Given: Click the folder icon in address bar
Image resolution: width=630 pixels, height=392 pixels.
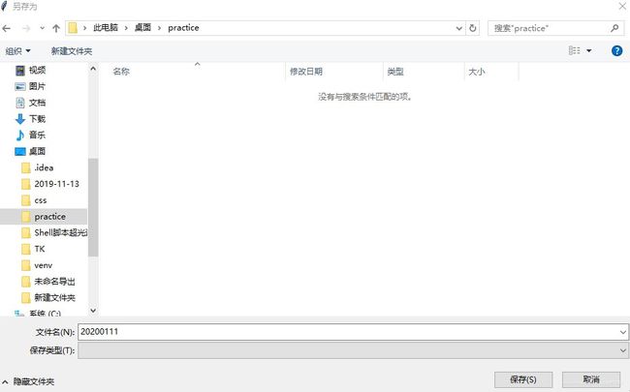Looking at the screenshot, I should coord(73,28).
